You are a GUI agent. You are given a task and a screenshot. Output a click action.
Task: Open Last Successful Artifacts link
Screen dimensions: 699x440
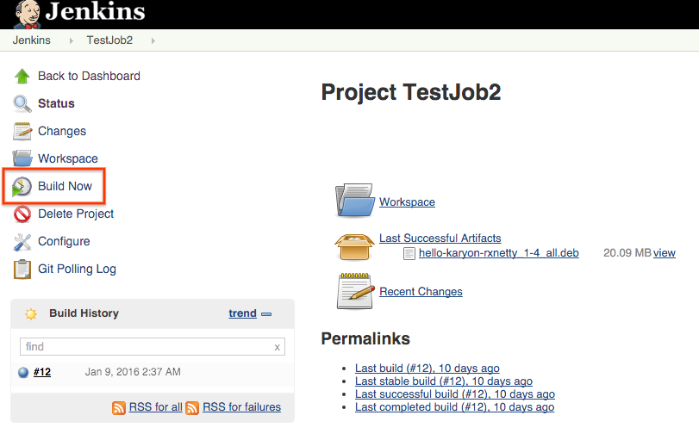point(440,239)
